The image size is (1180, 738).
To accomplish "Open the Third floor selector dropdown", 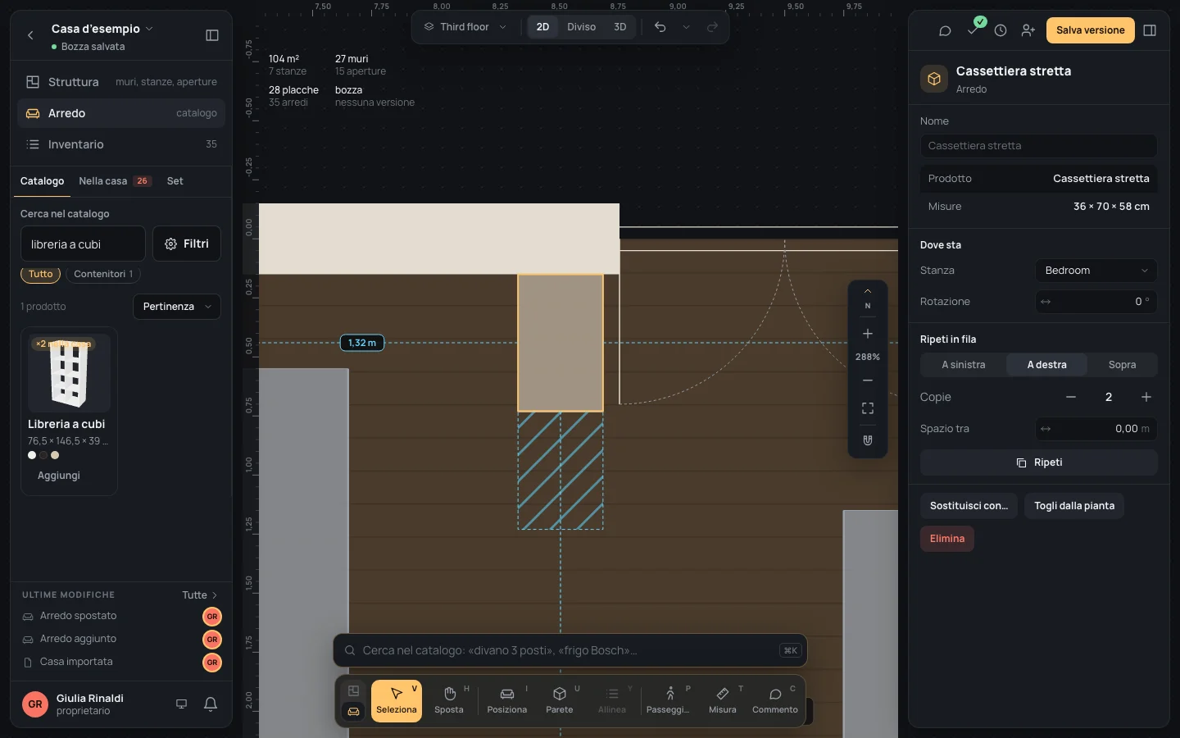I will point(465,27).
